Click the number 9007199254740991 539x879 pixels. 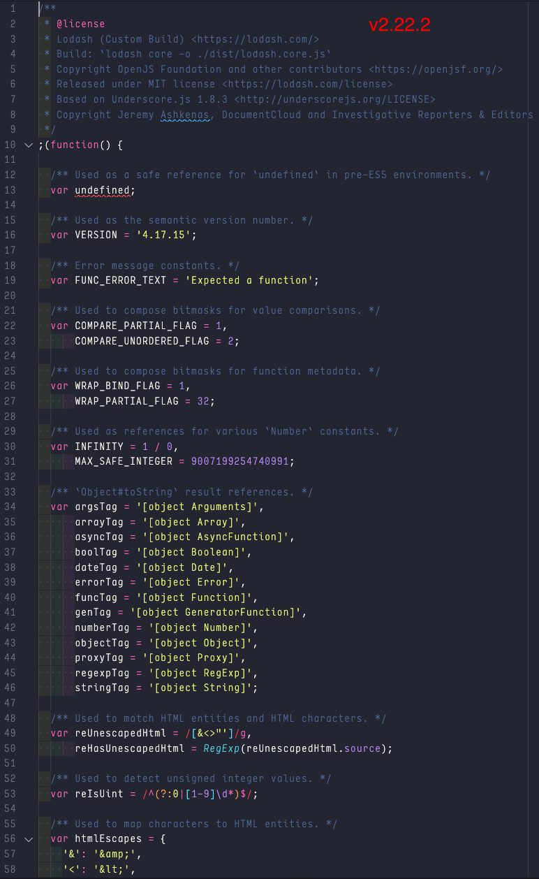tap(240, 462)
